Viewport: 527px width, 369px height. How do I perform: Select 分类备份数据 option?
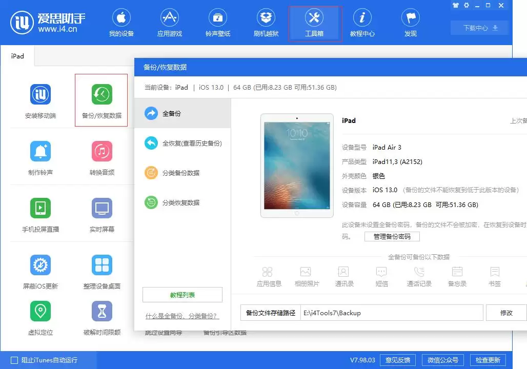(183, 173)
